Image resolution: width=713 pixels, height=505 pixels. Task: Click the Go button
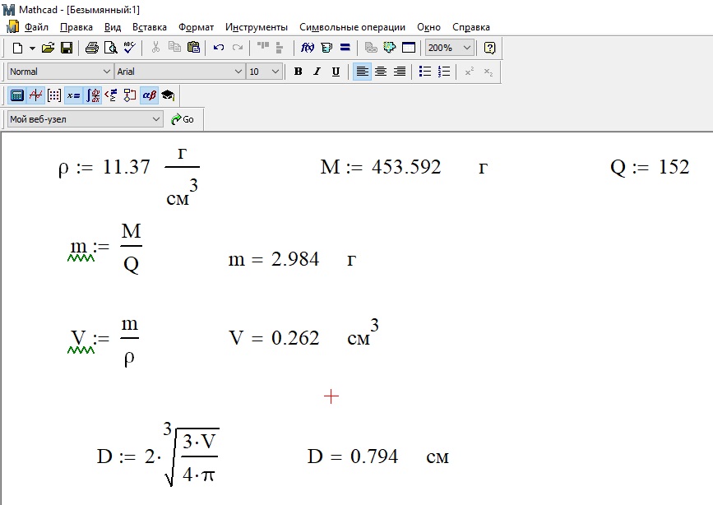point(183,119)
